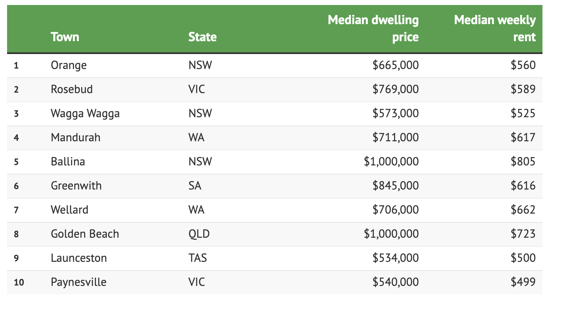Click the Wagga Wagga town name

85,113
